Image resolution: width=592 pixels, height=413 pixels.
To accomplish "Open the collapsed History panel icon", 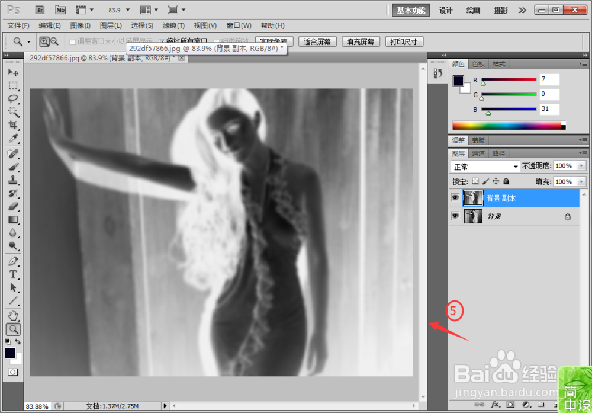I will click(x=437, y=73).
